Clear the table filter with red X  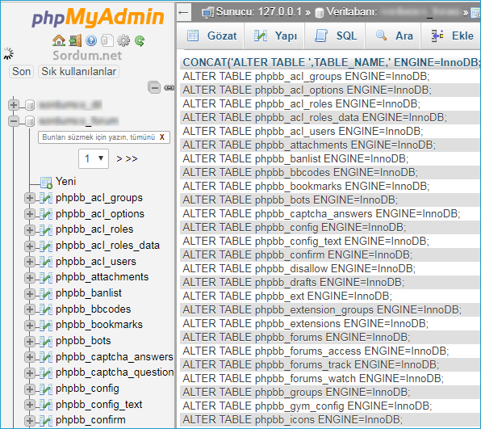162,137
